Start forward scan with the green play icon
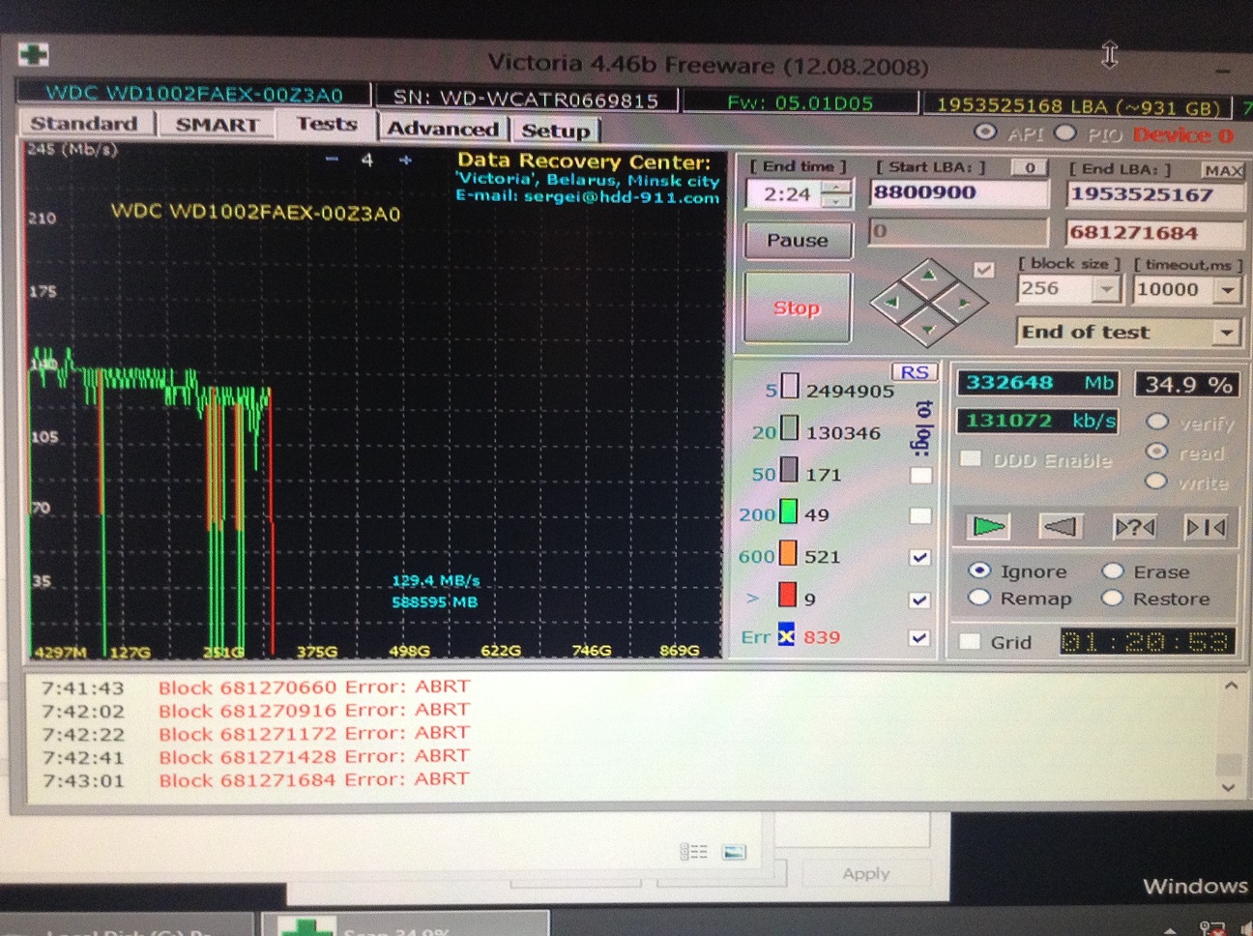The height and width of the screenshot is (936, 1253). click(987, 526)
